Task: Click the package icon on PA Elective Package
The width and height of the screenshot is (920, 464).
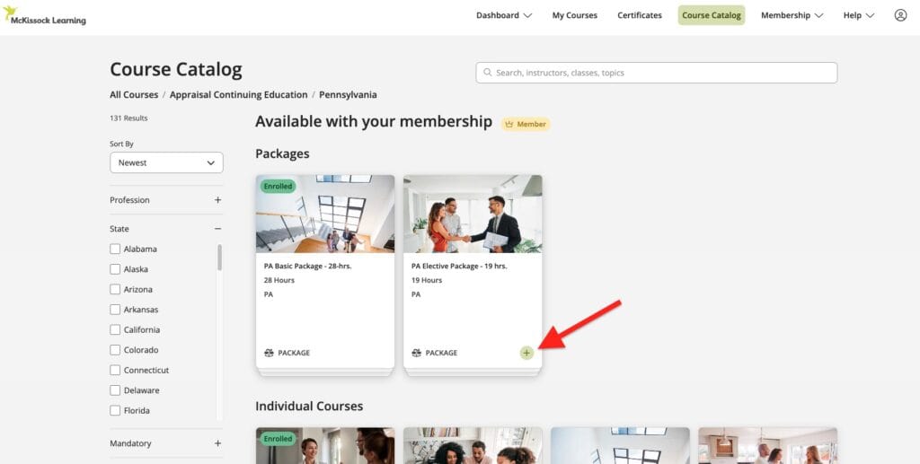Action: pyautogui.click(x=416, y=353)
